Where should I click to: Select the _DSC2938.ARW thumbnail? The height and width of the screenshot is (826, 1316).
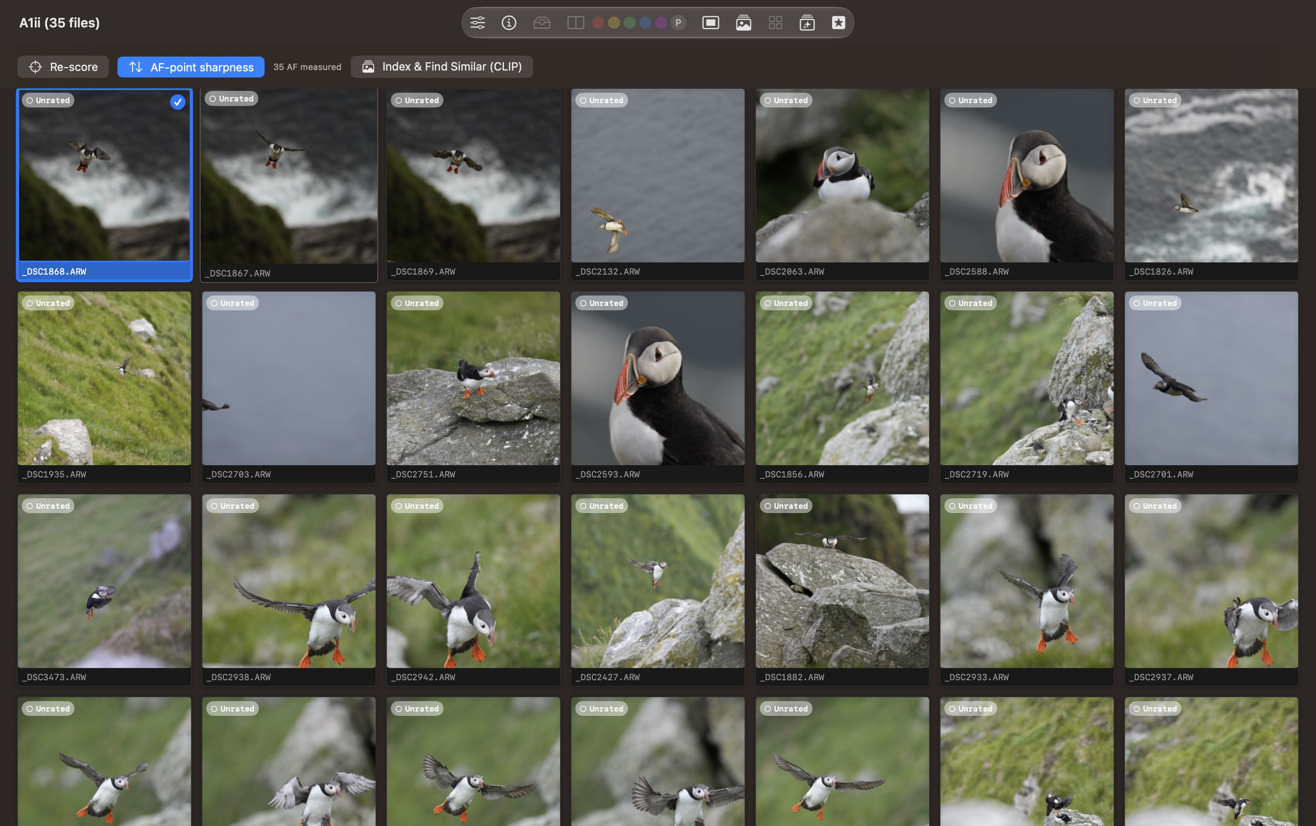point(289,581)
